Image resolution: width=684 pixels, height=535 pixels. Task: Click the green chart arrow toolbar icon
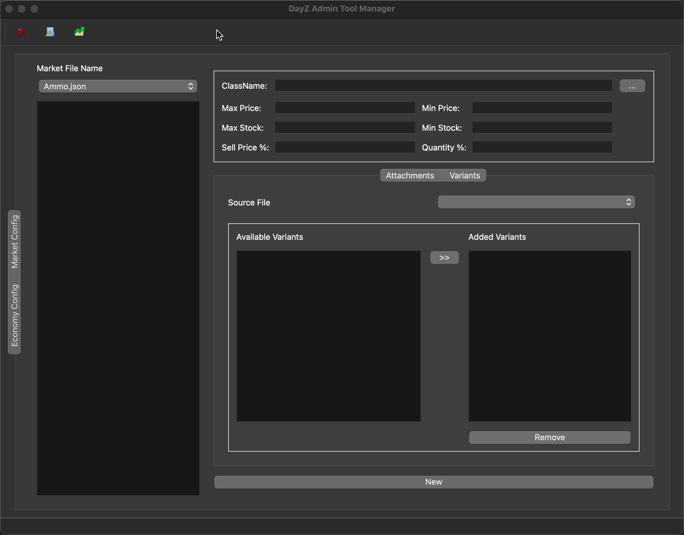coord(79,32)
